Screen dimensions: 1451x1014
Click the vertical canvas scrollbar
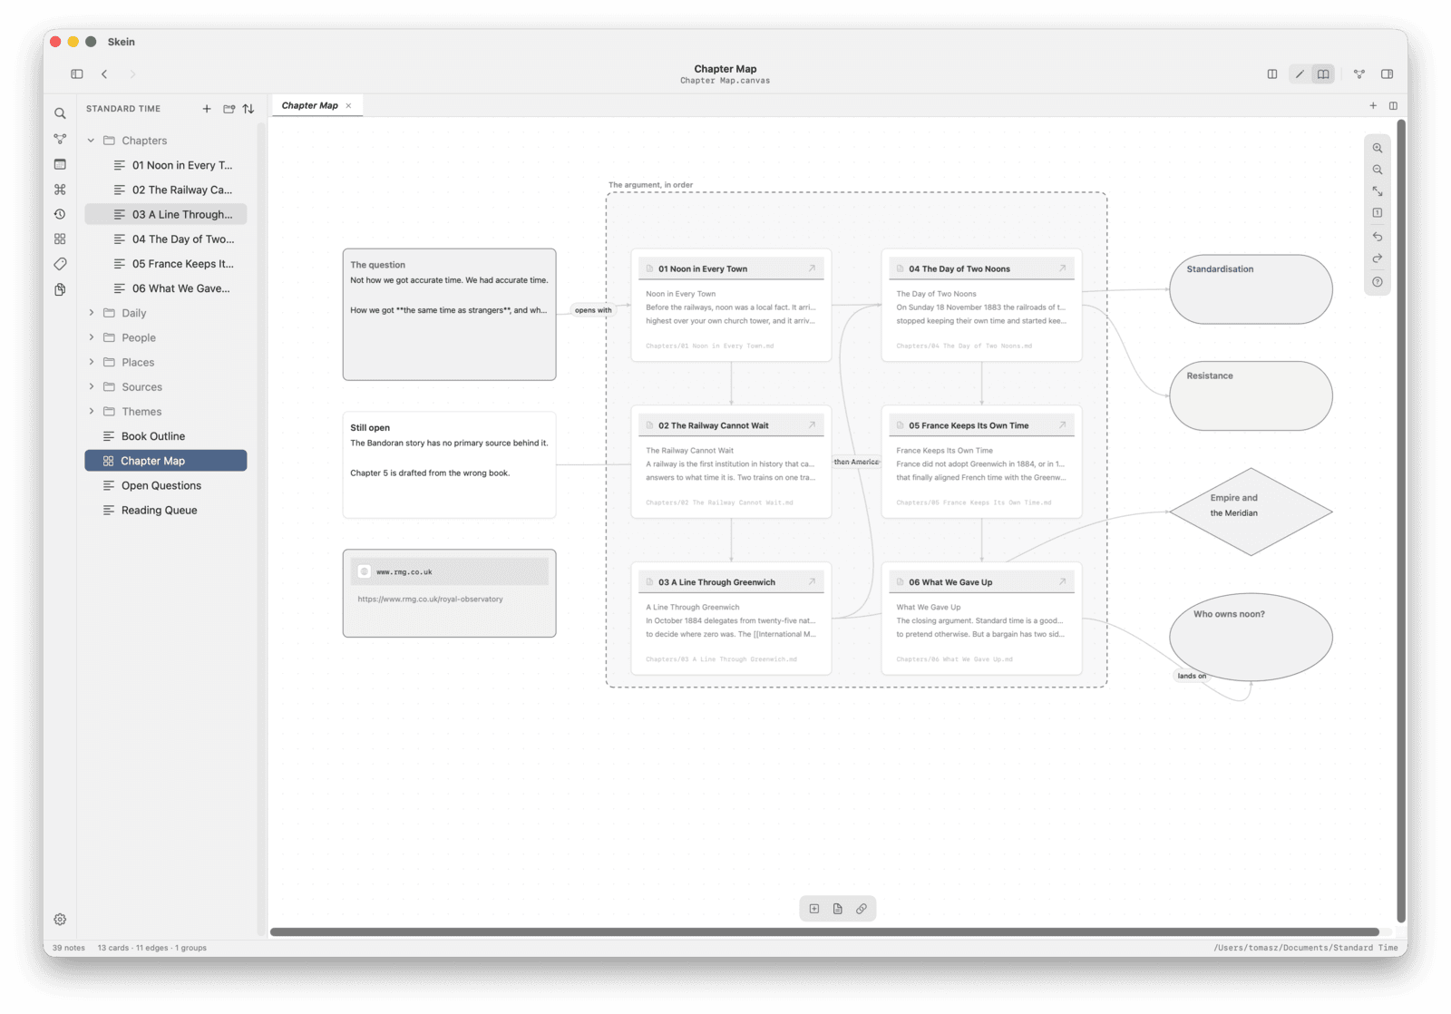tap(1401, 521)
